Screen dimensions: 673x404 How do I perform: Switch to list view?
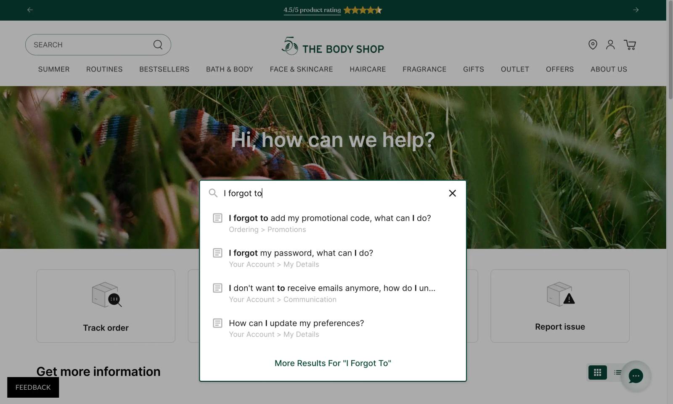[617, 372]
